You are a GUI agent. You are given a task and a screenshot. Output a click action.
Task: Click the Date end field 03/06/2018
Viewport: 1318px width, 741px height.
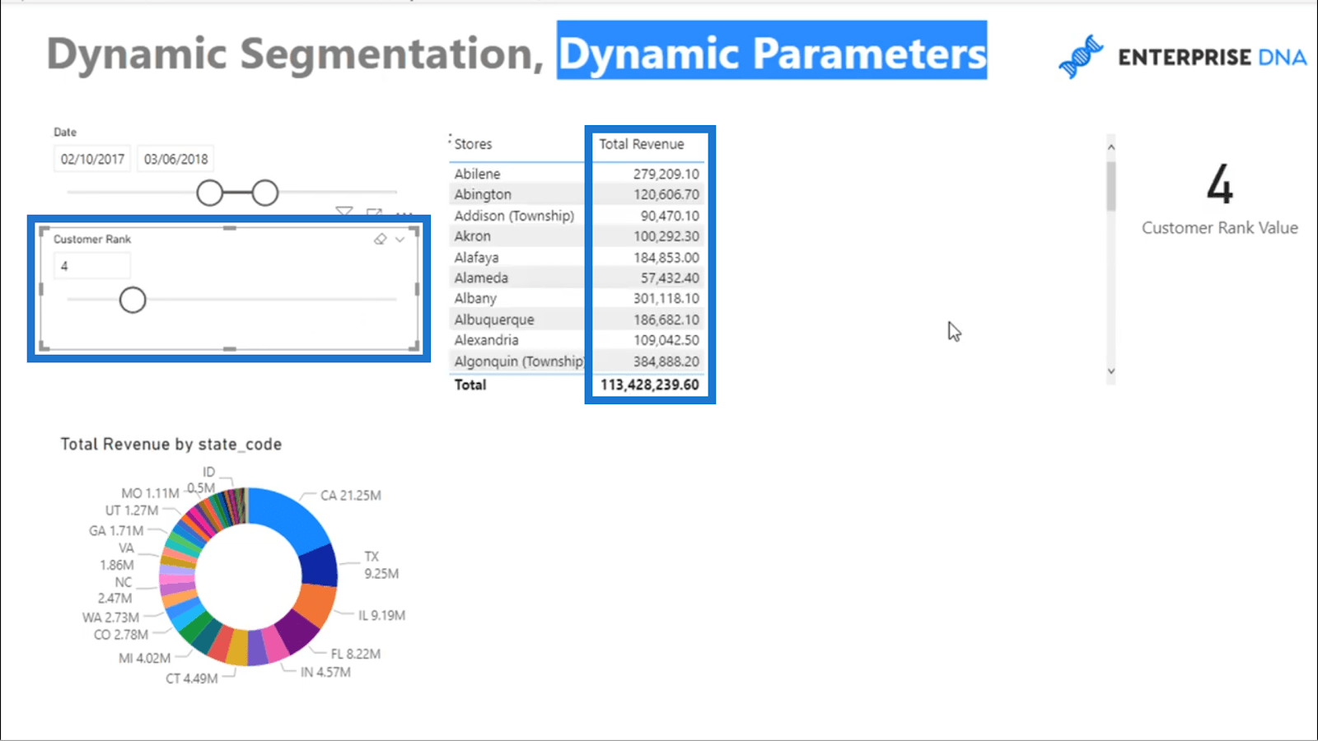point(175,159)
